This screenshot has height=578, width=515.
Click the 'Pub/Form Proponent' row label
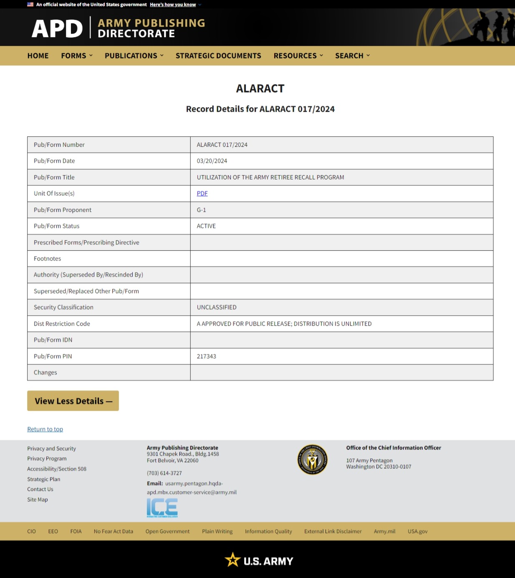coord(63,210)
